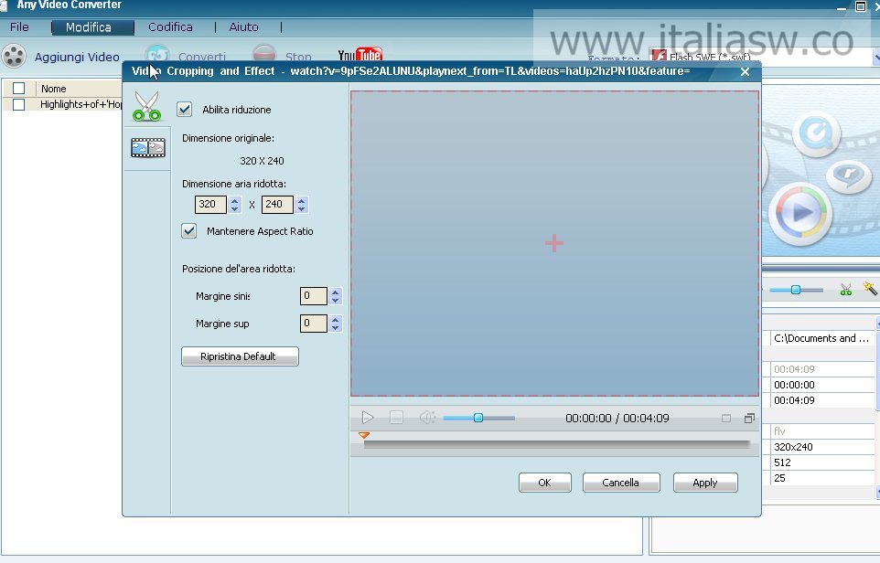This screenshot has width=880, height=563.
Task: Click the OK button
Action: point(544,483)
